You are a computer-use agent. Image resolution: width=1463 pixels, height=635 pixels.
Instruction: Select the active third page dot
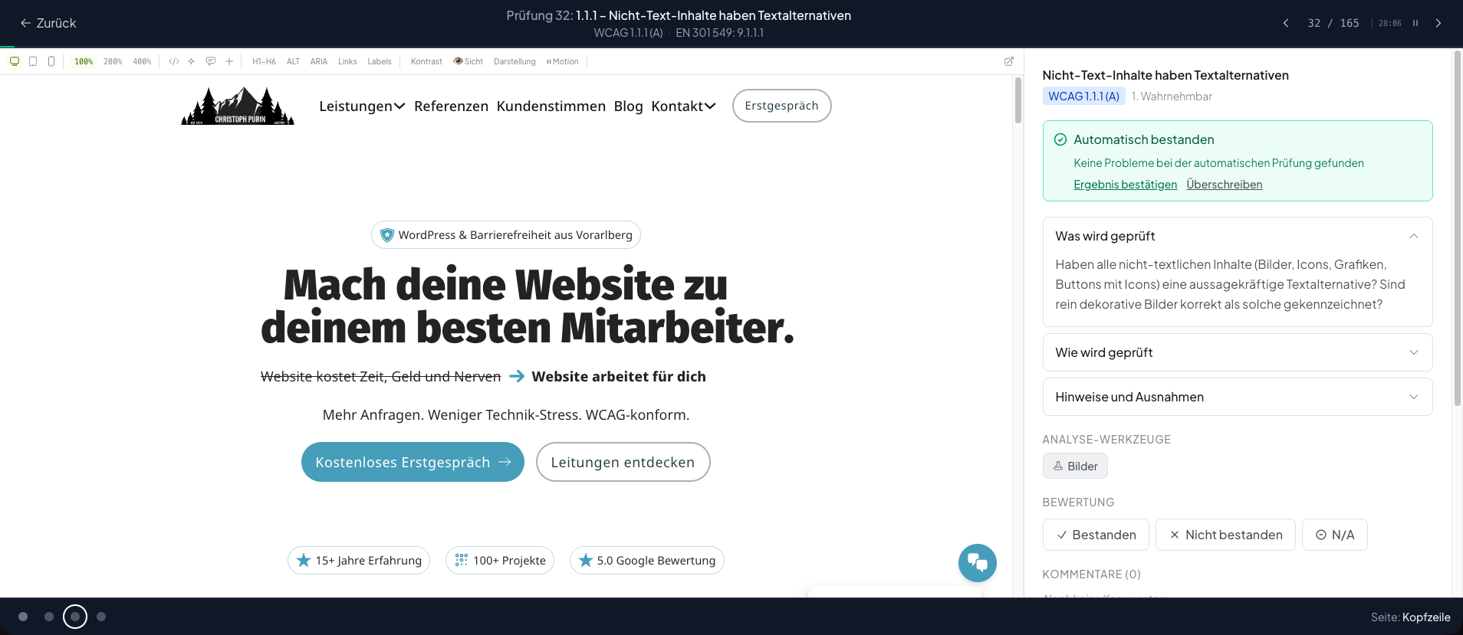[x=75, y=617]
